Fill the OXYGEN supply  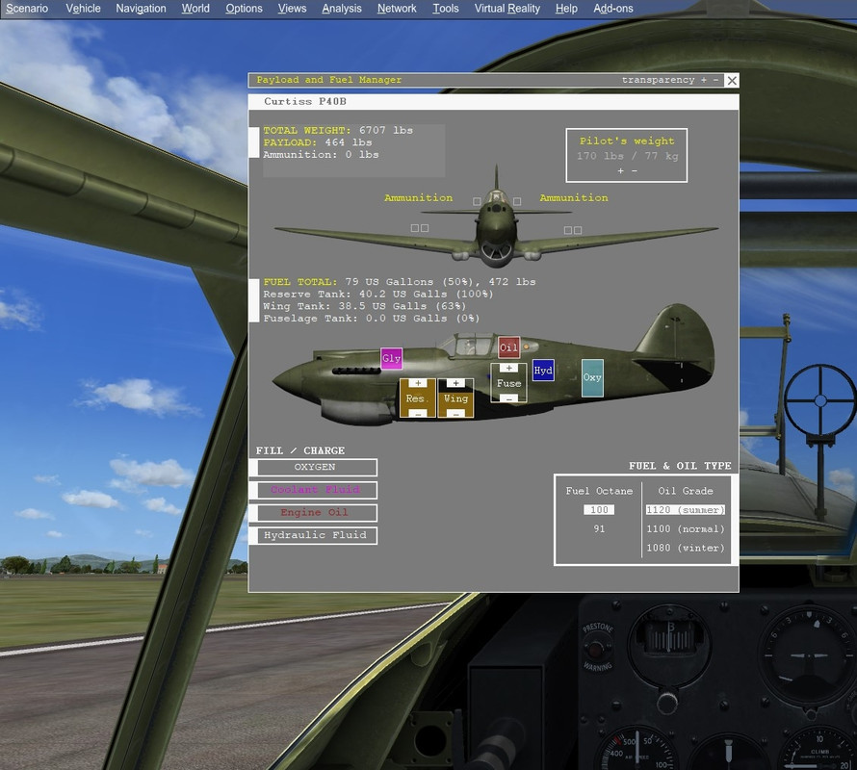coord(317,467)
